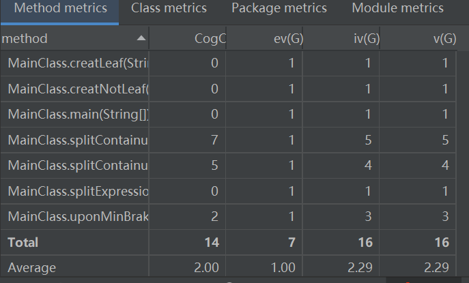Select the MainClass.splitExpressio row
This screenshot has height=283, width=469.
tap(228, 191)
